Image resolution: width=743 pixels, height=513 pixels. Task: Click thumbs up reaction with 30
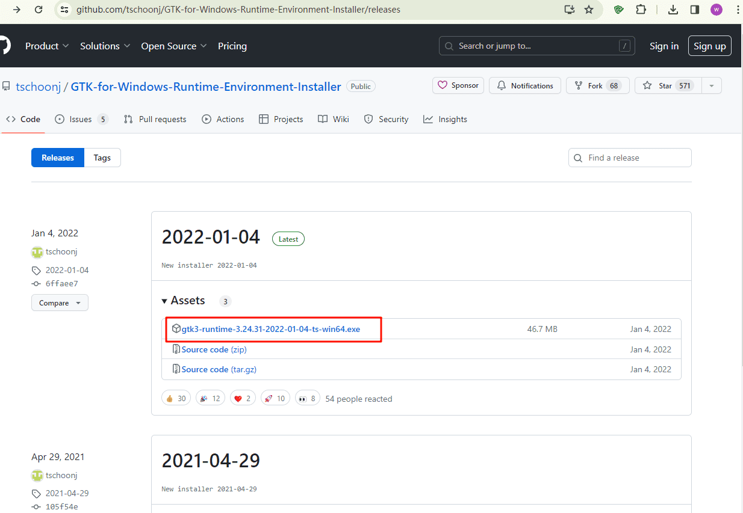pos(176,398)
